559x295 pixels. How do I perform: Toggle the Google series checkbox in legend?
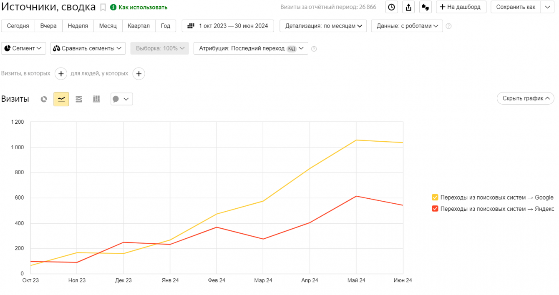coord(435,197)
